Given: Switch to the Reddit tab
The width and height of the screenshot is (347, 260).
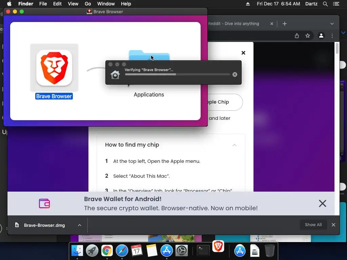Looking at the screenshot, I should pyautogui.click(x=233, y=24).
